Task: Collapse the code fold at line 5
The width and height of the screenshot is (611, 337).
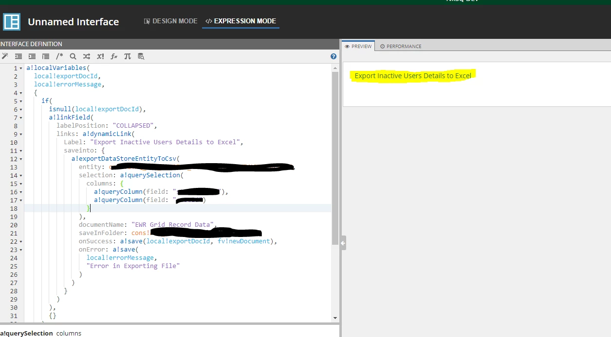Action: 21,101
